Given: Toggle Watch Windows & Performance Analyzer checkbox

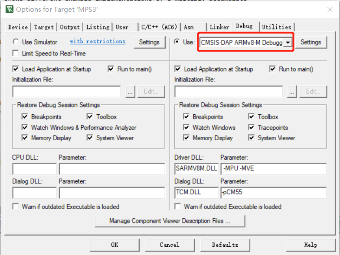Looking at the screenshot, I should point(25,127).
